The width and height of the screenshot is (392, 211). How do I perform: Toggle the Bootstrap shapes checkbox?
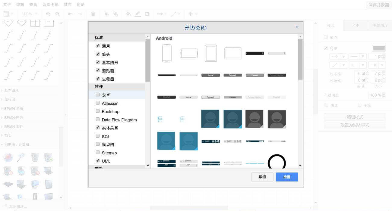click(98, 111)
